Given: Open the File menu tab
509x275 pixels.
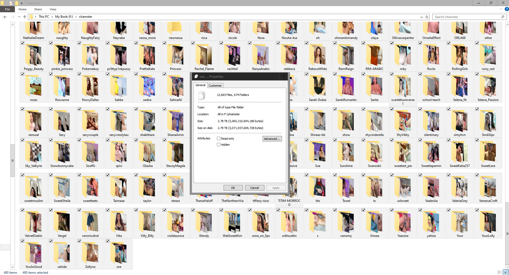Looking at the screenshot, I should [x=7, y=9].
